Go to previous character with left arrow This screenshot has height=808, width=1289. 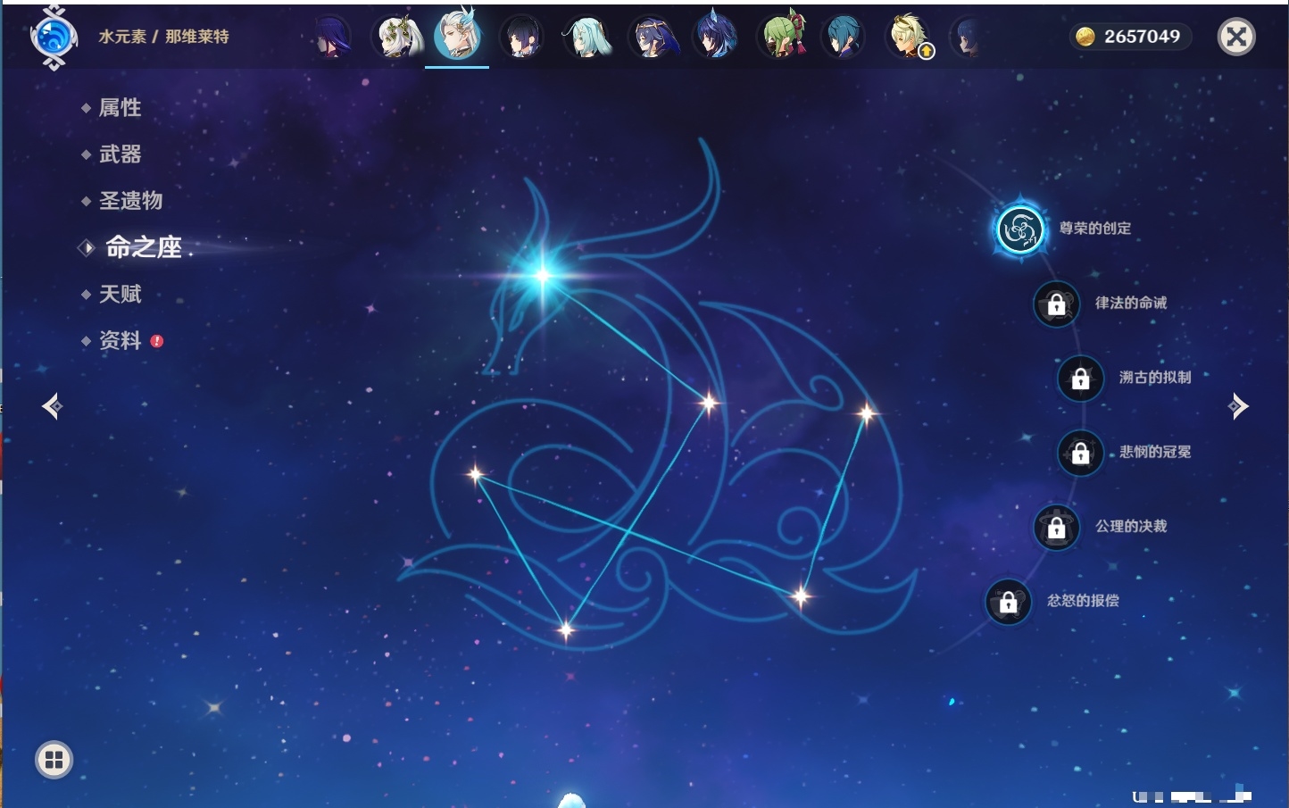point(52,406)
